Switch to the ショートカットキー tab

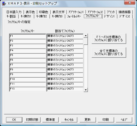click(x=74, y=16)
